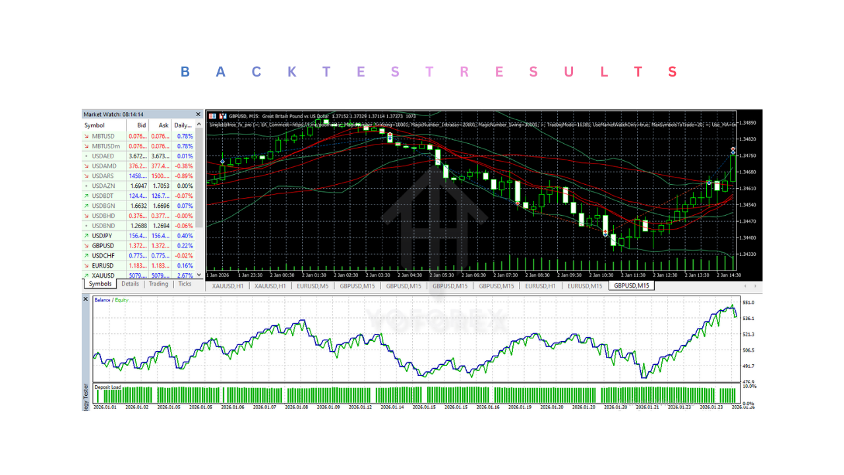
Task: Click the up-arrow icon next to XAUUSD
Action: pyautogui.click(x=86, y=275)
